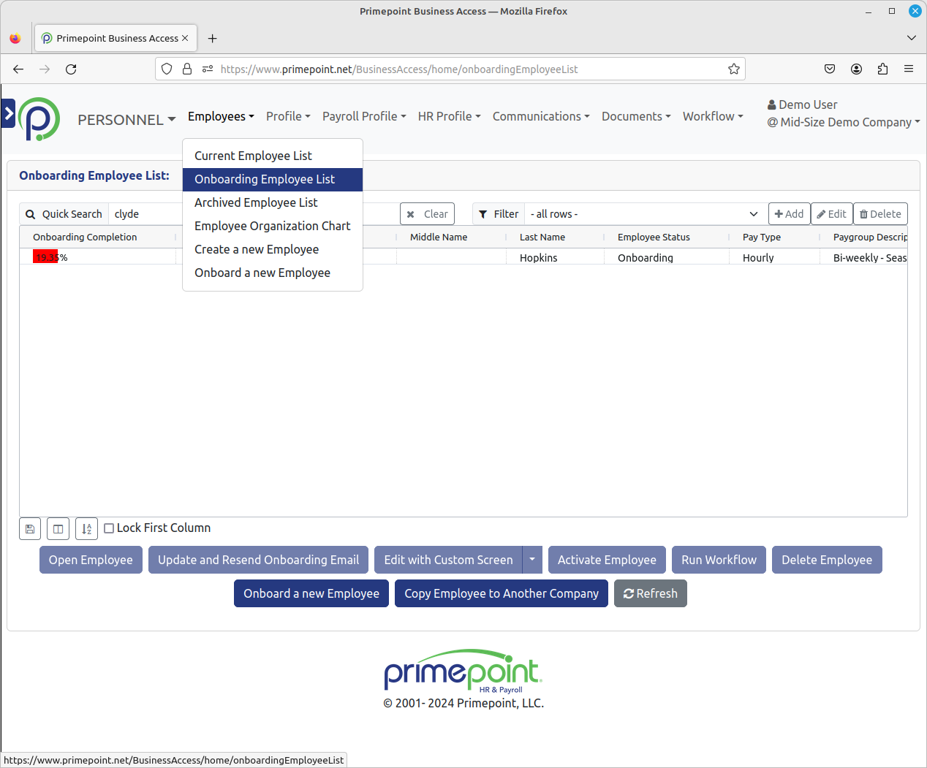The height and width of the screenshot is (768, 927).
Task: Expand the blue sidebar chevron panel
Action: [8, 113]
